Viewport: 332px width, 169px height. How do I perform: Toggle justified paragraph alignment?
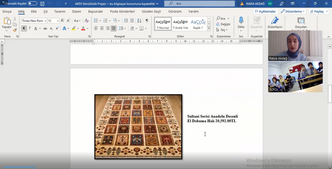tap(114, 28)
